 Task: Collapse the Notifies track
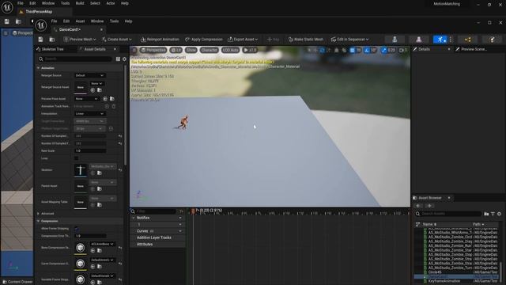point(134,218)
